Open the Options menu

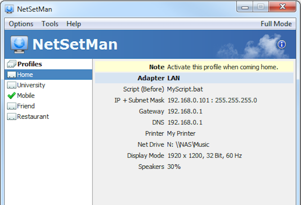[x=21, y=24]
